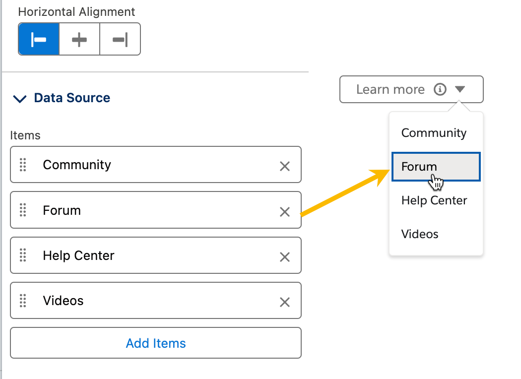Click the Add Items button
Image resolution: width=521 pixels, height=379 pixels.
[x=156, y=343]
